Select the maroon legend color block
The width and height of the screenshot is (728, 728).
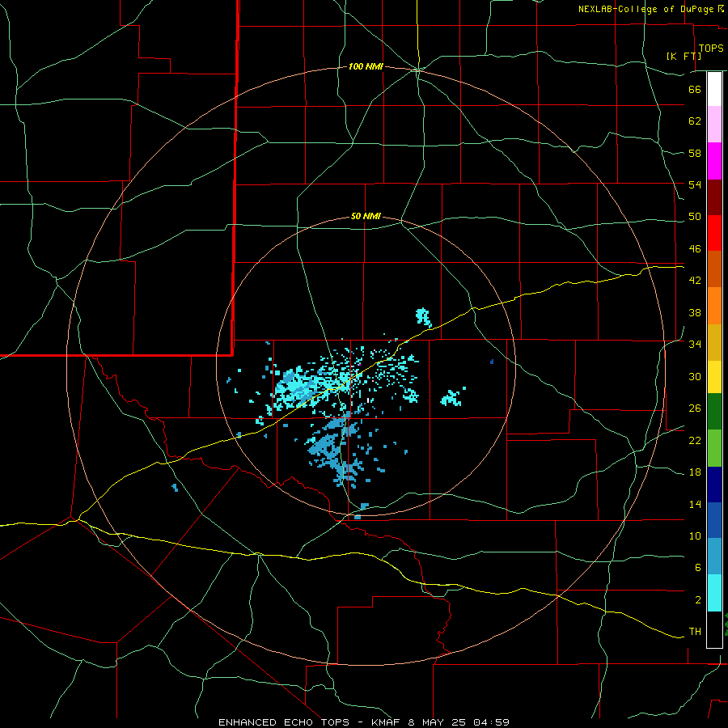(714, 197)
